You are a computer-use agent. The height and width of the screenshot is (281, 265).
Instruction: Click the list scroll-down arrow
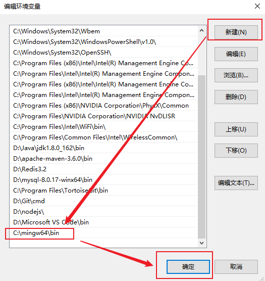point(202,243)
